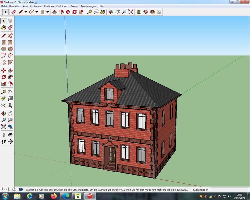Select the Paint Bucket tool in left panel
Viewport: 250px width, 200px height.
click(4, 28)
